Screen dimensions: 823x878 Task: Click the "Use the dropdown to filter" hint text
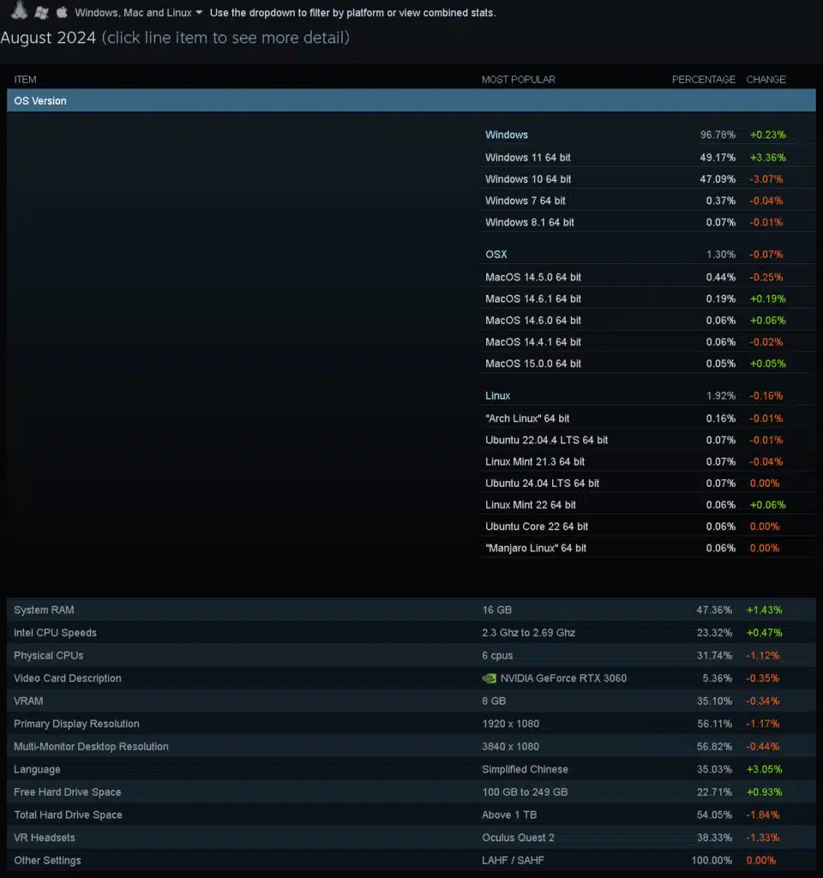[x=352, y=13]
